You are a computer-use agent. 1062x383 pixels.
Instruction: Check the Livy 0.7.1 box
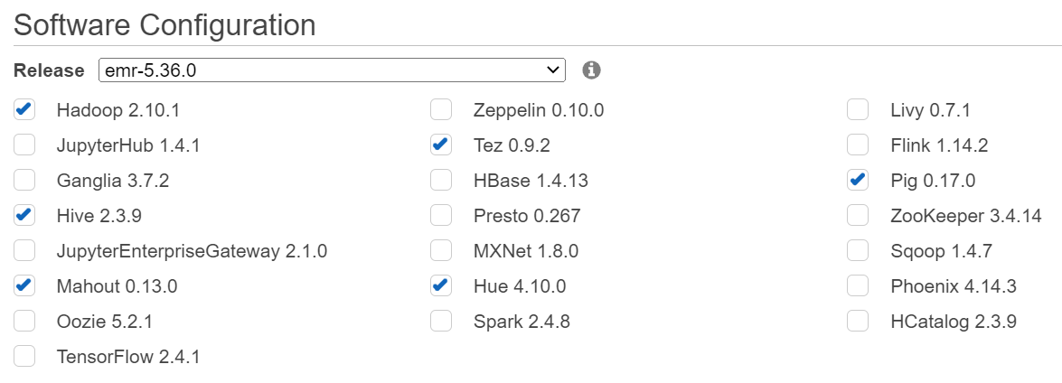click(x=858, y=109)
